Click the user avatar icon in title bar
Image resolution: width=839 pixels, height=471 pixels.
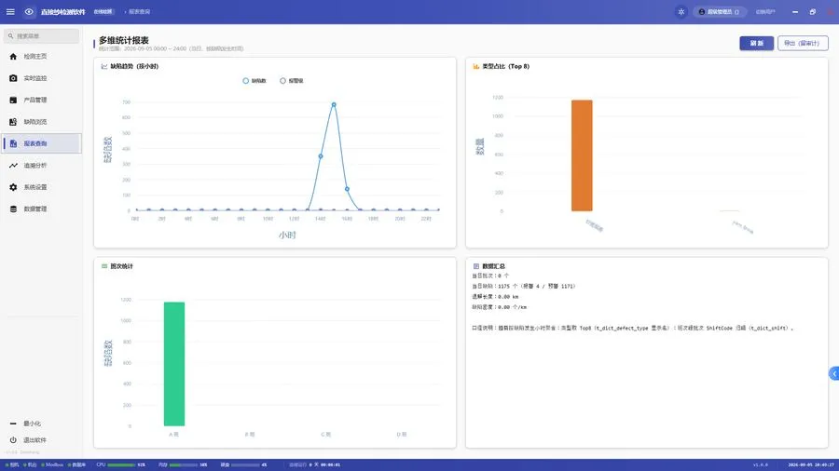[701, 12]
